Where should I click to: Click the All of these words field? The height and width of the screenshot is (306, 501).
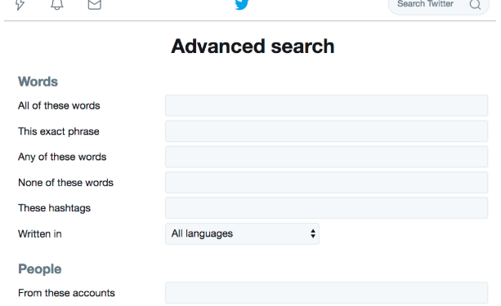(327, 105)
